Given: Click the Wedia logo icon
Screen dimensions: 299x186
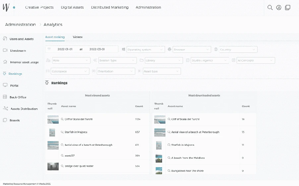Looking at the screenshot, I should [6, 7].
